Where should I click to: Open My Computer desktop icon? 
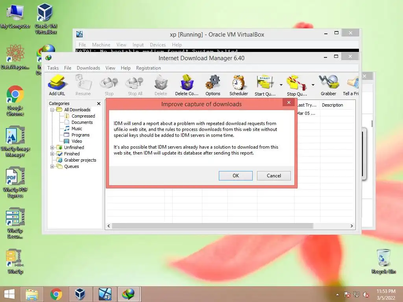click(x=15, y=17)
